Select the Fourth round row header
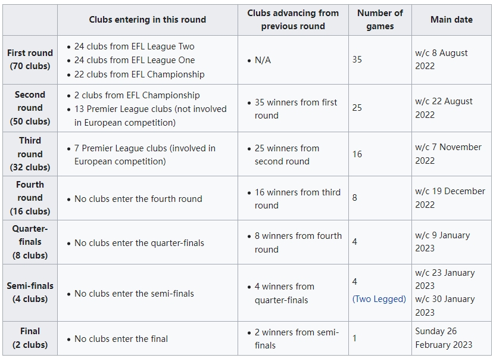The width and height of the screenshot is (493, 358). coord(30,198)
